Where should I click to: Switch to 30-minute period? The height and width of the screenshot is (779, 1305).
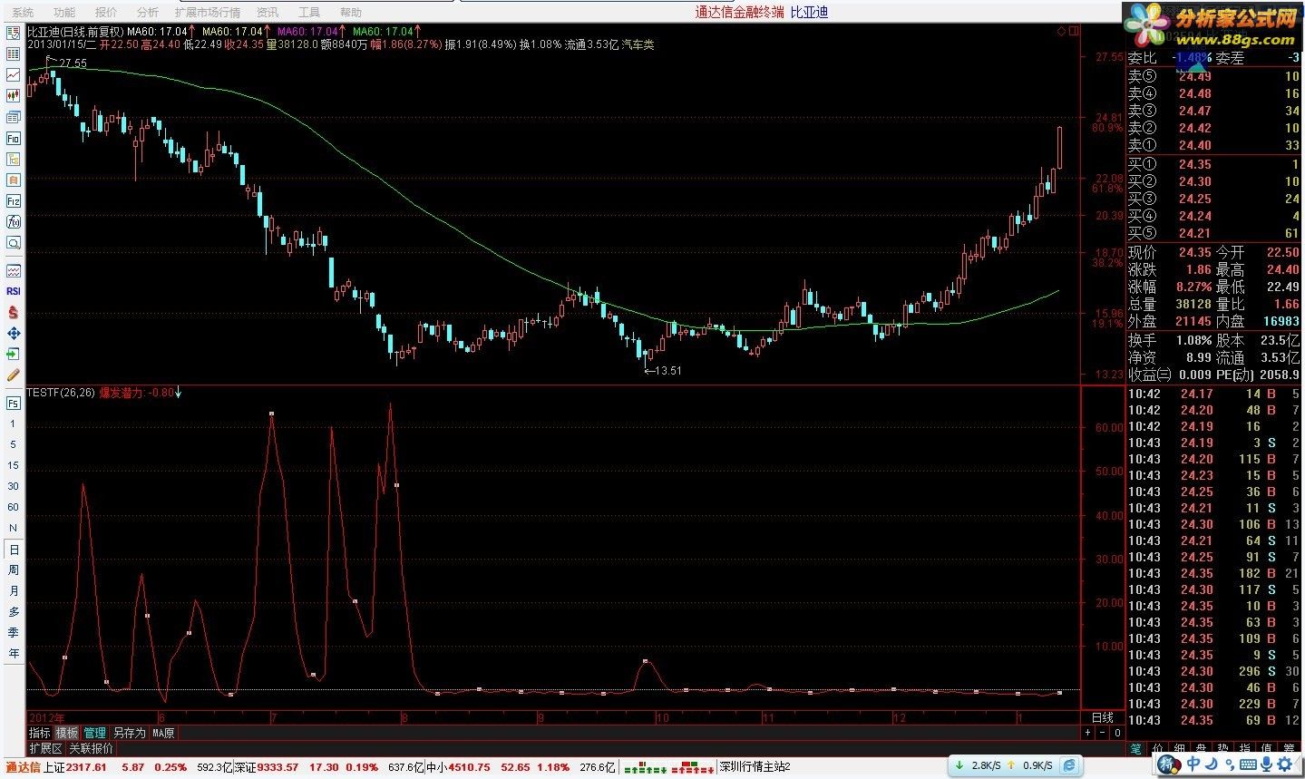point(13,486)
